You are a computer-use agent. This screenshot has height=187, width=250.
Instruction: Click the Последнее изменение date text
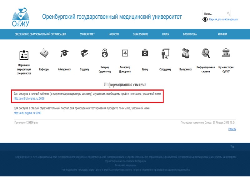click(208, 122)
